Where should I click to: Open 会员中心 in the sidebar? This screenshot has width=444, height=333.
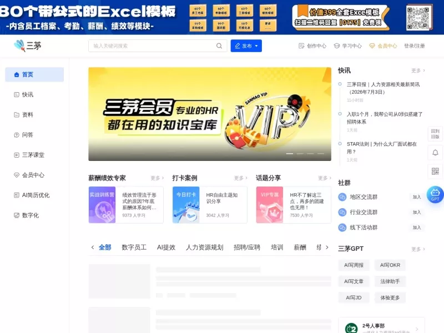pyautogui.click(x=34, y=175)
